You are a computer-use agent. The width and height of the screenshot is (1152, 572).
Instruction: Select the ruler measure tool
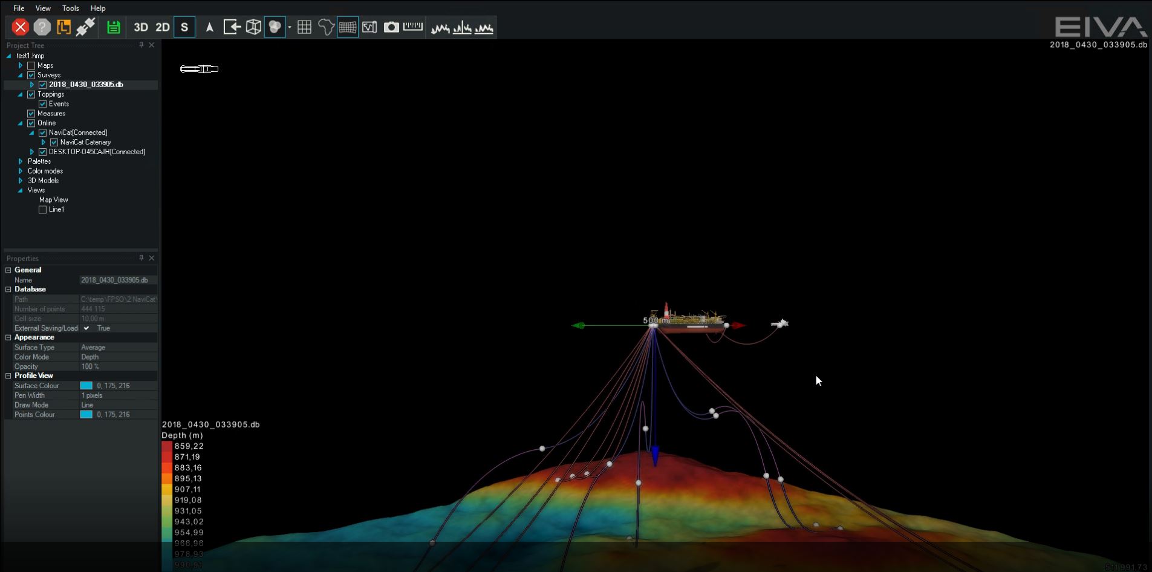[413, 27]
